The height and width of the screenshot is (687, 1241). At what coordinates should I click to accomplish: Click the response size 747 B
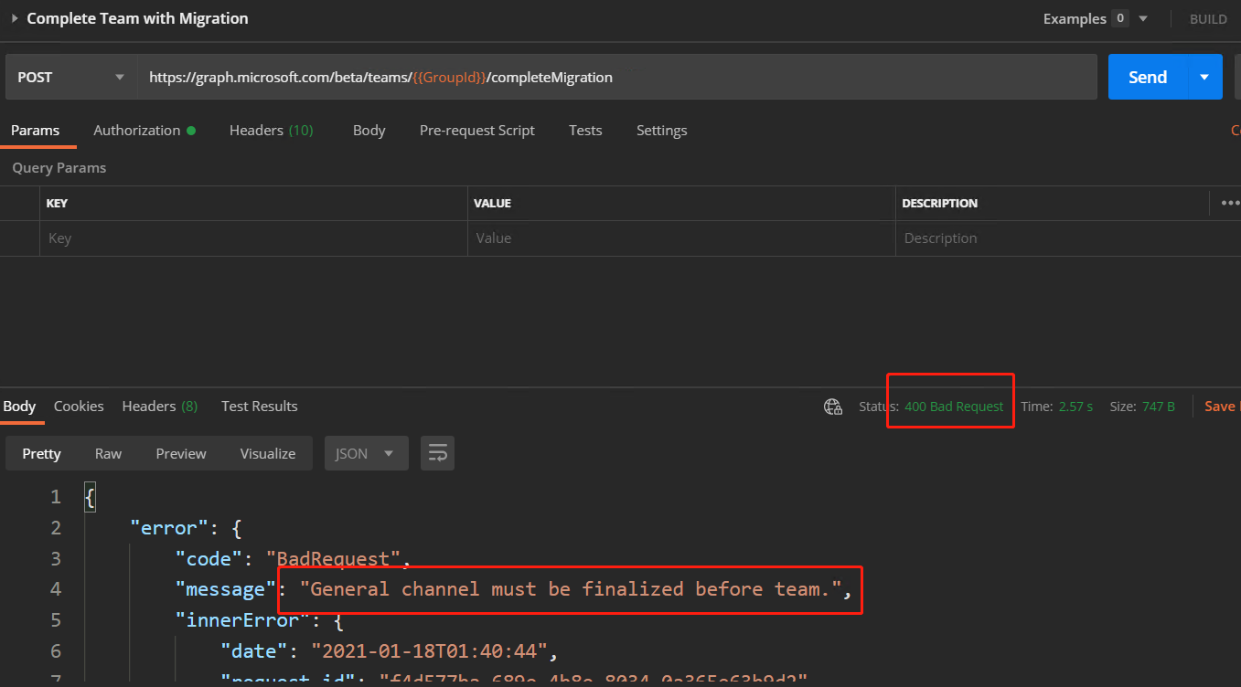(x=1159, y=407)
